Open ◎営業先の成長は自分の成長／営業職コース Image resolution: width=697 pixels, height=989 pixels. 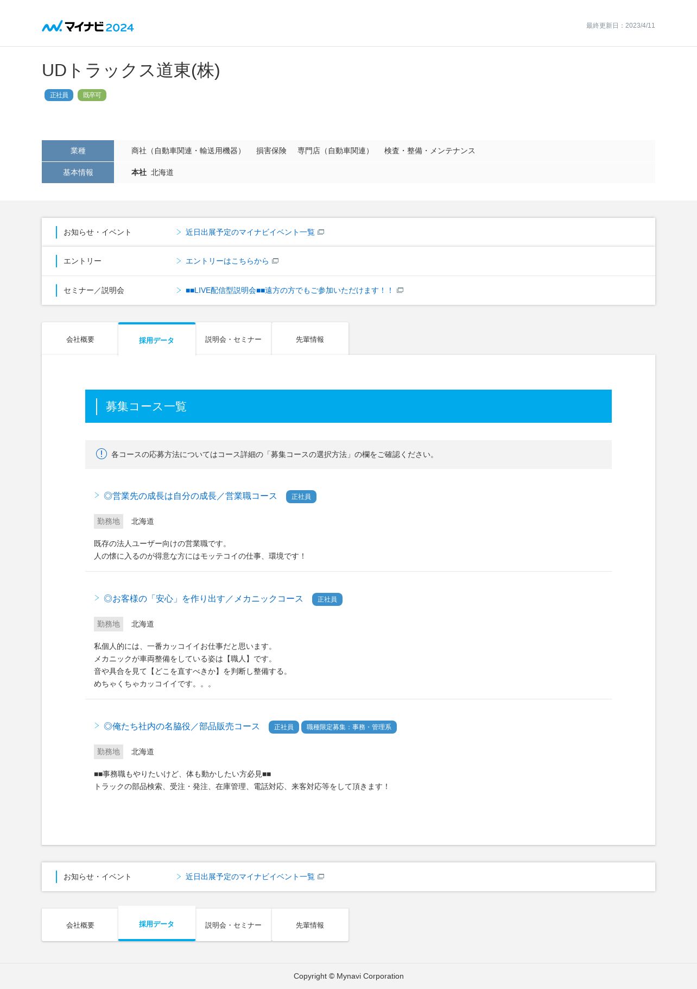[190, 496]
